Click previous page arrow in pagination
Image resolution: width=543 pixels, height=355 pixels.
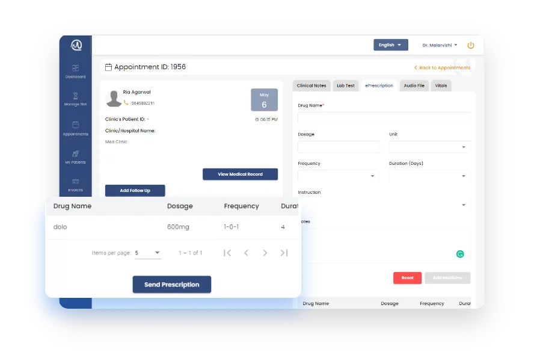click(246, 253)
